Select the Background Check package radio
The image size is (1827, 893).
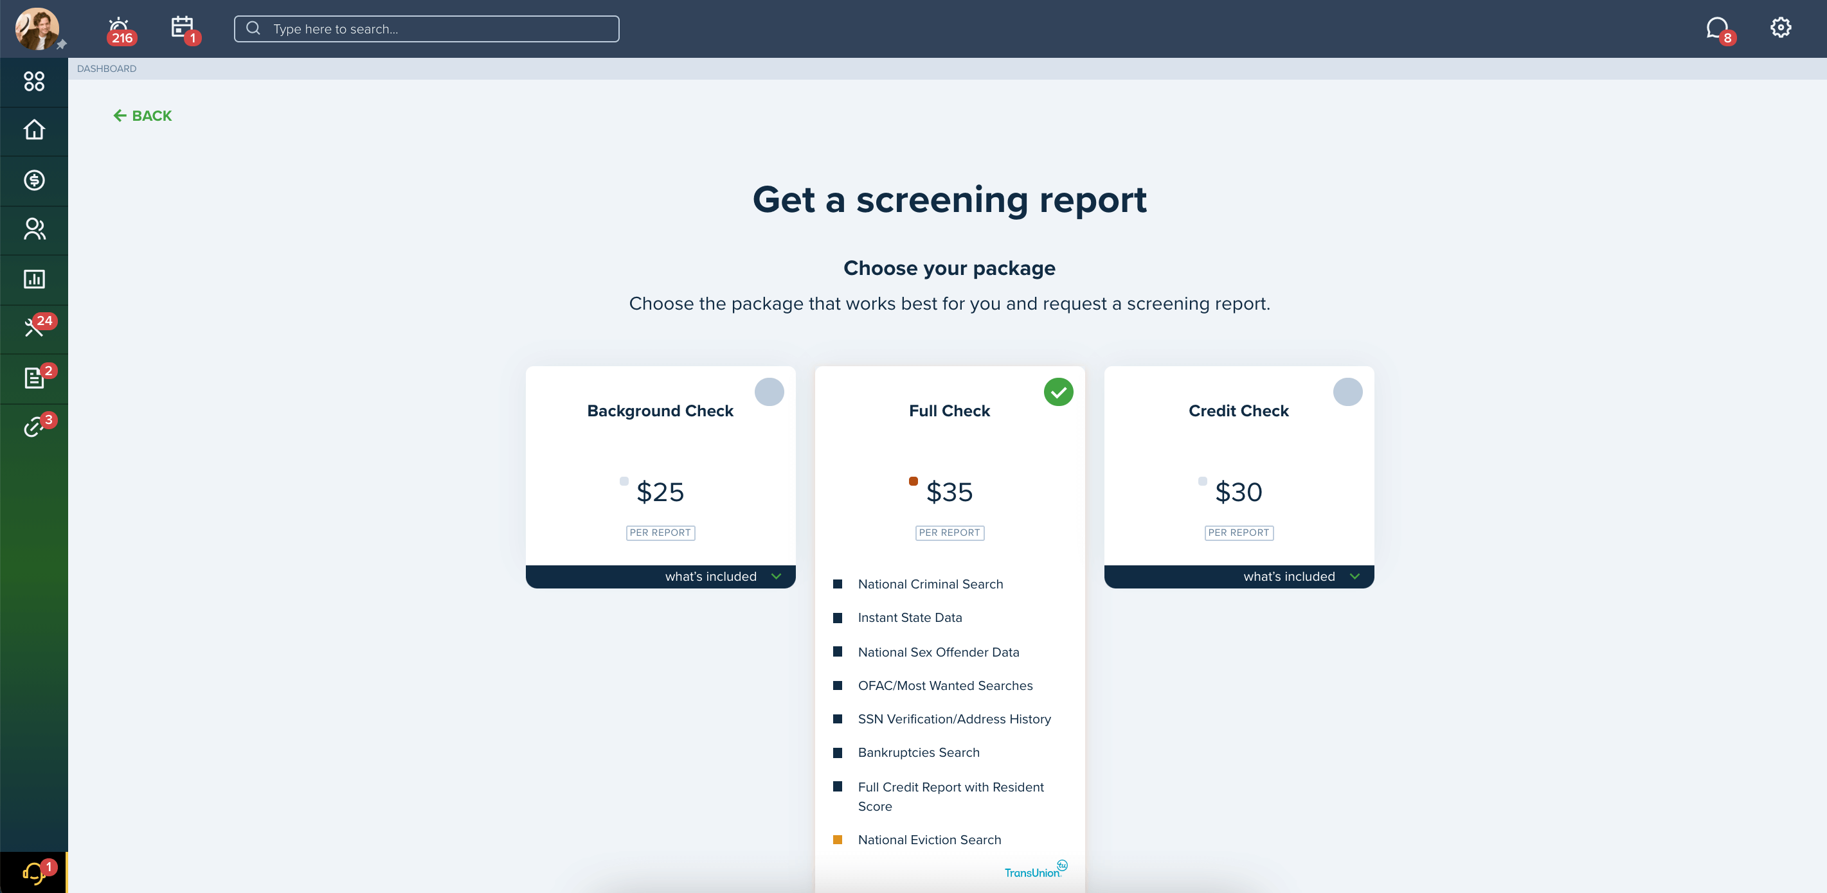(769, 392)
